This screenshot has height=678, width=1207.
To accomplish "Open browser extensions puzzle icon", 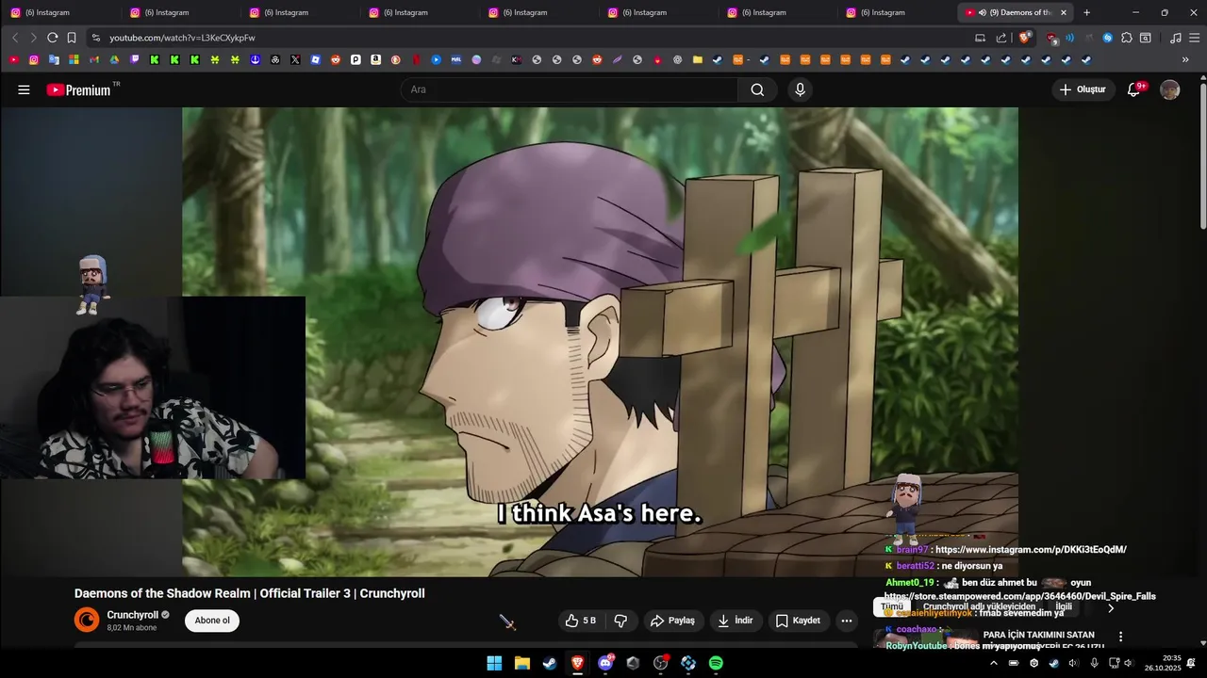I will (x=1126, y=38).
